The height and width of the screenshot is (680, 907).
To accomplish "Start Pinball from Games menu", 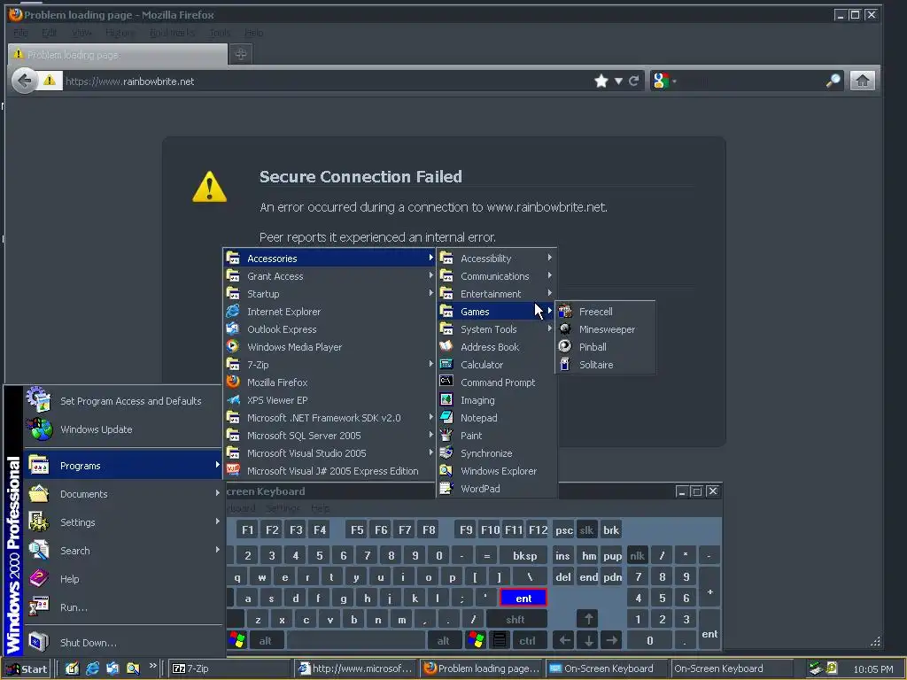I will (x=605, y=347).
